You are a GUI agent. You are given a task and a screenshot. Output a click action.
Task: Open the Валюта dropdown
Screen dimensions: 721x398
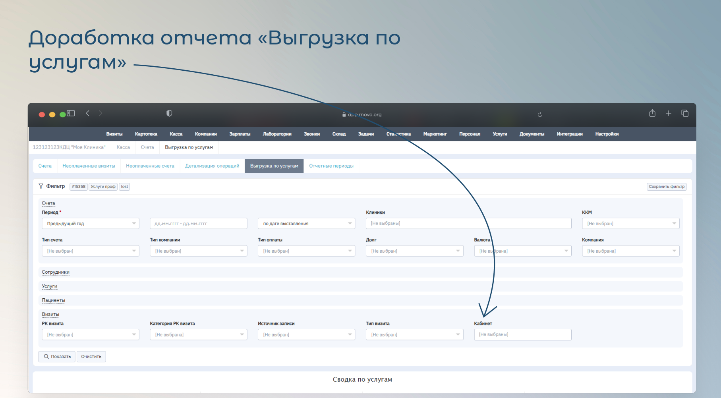(x=522, y=251)
